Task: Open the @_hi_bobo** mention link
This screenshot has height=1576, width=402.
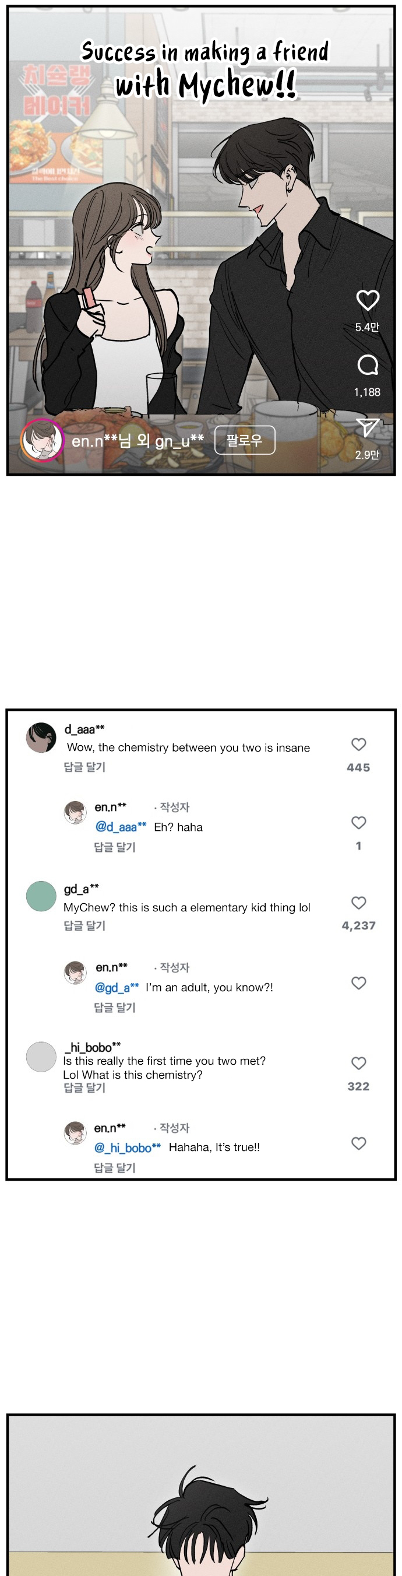Action: [x=127, y=1147]
